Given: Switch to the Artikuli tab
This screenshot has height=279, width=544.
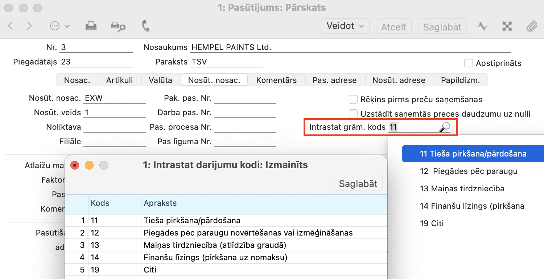Looking at the screenshot, I should point(119,80).
